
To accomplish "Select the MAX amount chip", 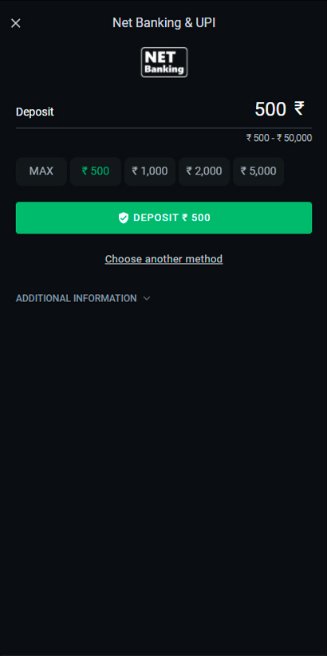I will pos(41,171).
